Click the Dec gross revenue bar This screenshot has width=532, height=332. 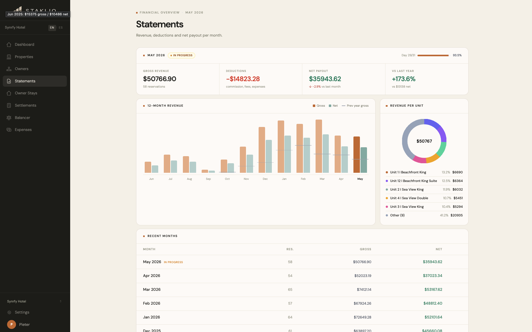click(262, 150)
